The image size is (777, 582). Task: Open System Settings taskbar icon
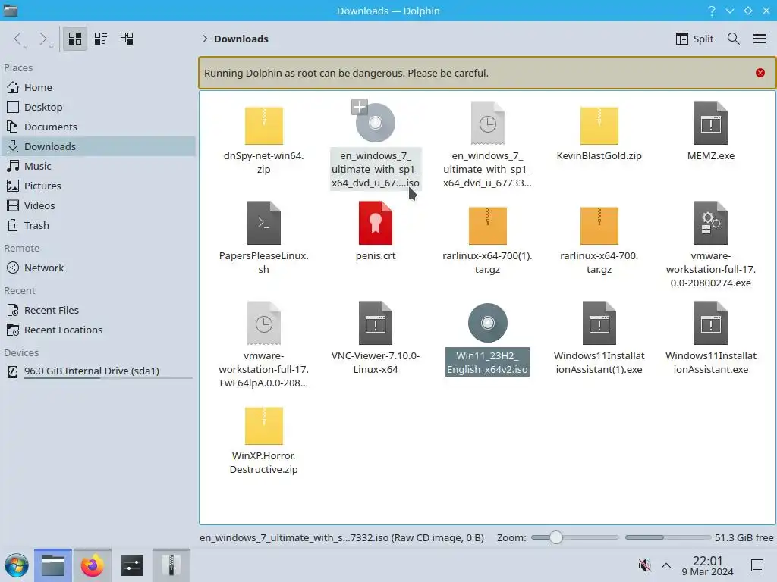(x=132, y=565)
